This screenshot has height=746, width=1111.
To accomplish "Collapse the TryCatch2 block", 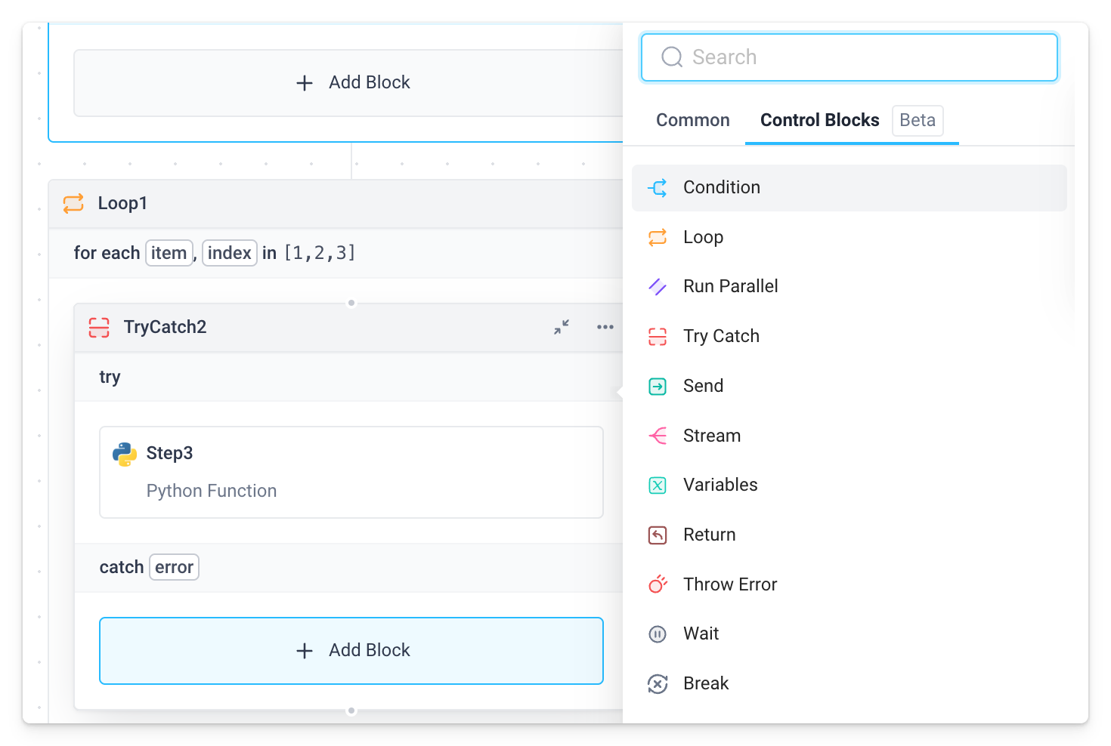I will (562, 327).
